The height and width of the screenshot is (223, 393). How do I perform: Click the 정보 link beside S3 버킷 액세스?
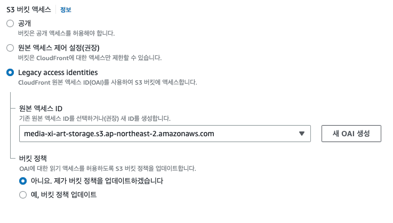click(x=66, y=10)
